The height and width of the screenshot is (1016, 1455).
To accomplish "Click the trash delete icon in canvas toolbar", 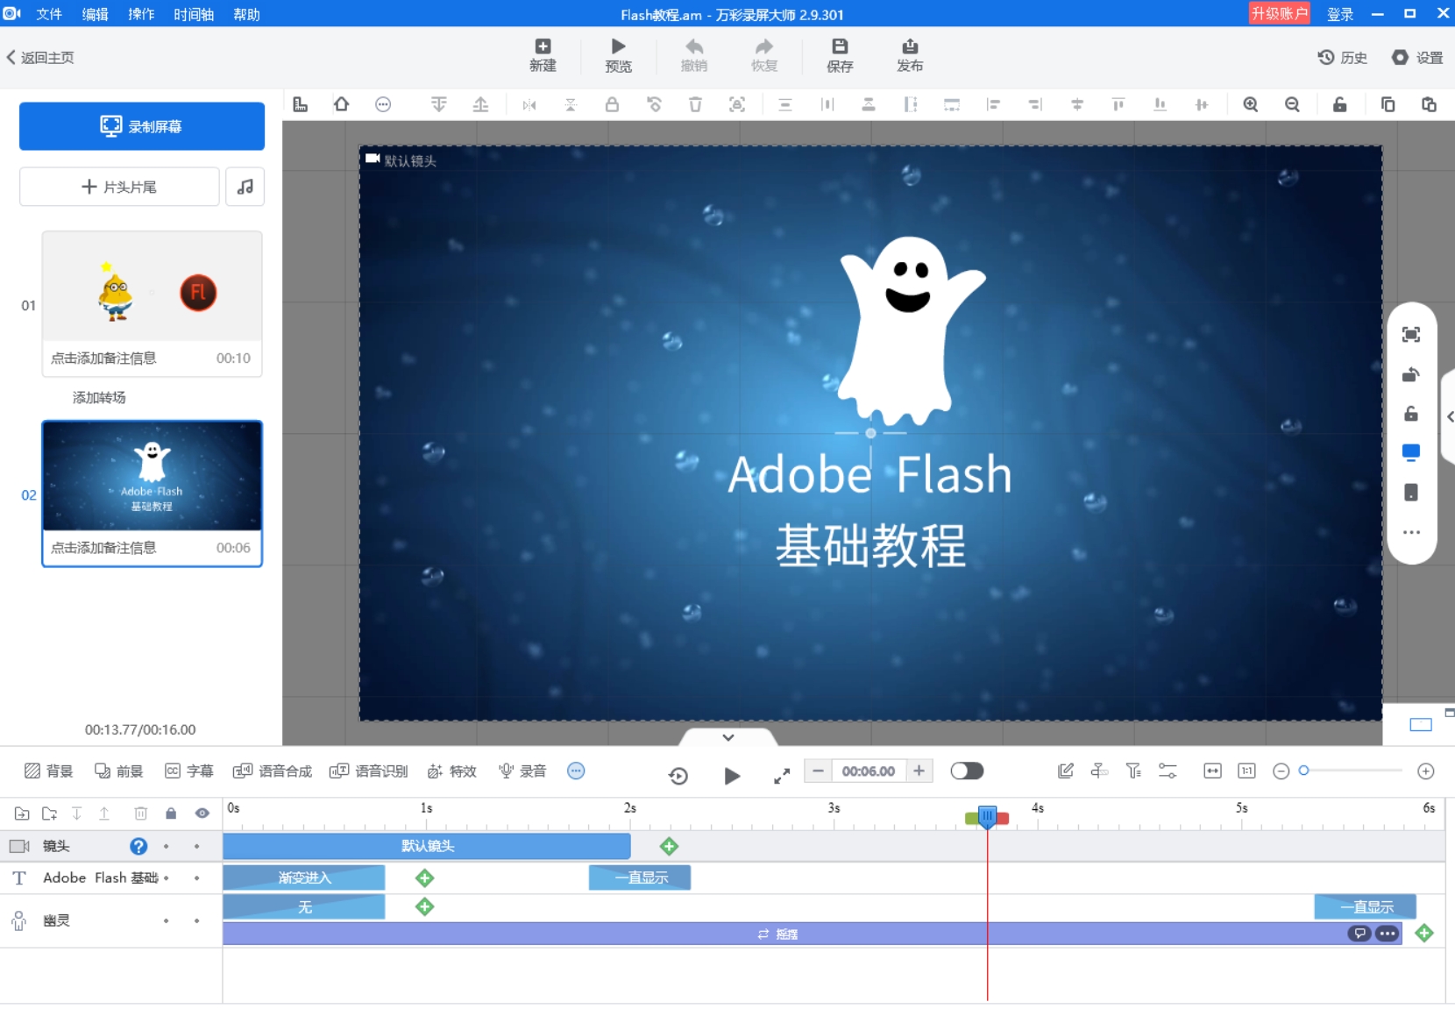I will [x=695, y=104].
